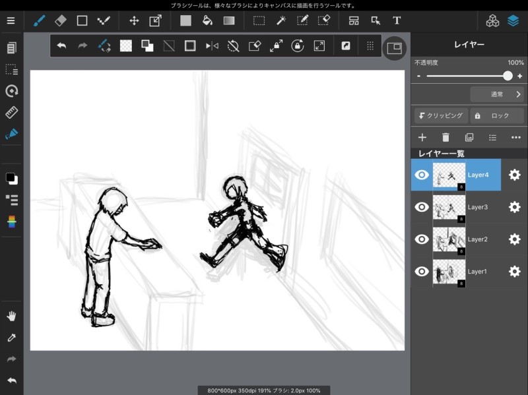Screen dimensions: 528x395
Task: Enable the clipping button
Action: pyautogui.click(x=441, y=115)
